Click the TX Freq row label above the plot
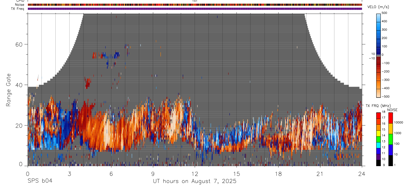This screenshot has width=407, height=188. click(18, 9)
